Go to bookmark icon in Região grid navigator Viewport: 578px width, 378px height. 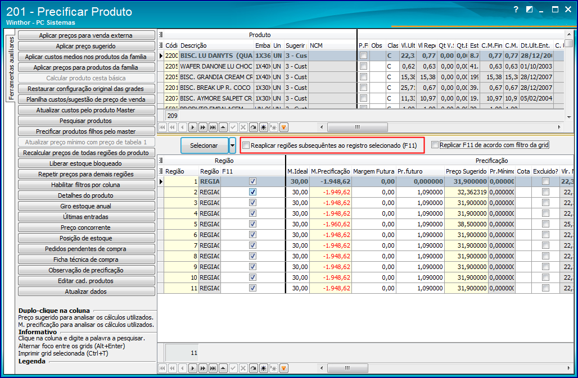(273, 368)
